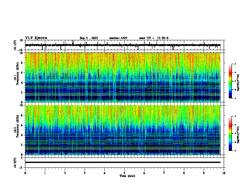Viewport: 252px width, 194px height.
Task: Click the '4' kHz tick on ch.2 frequency axis
Action: click(x=22, y=135)
